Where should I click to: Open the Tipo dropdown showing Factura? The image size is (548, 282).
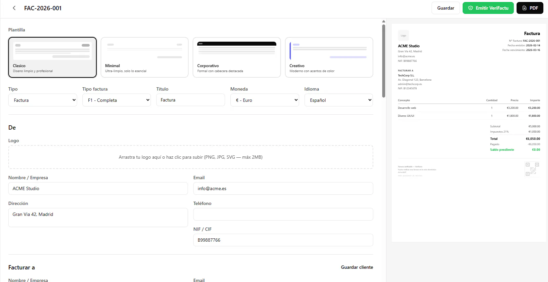click(43, 100)
